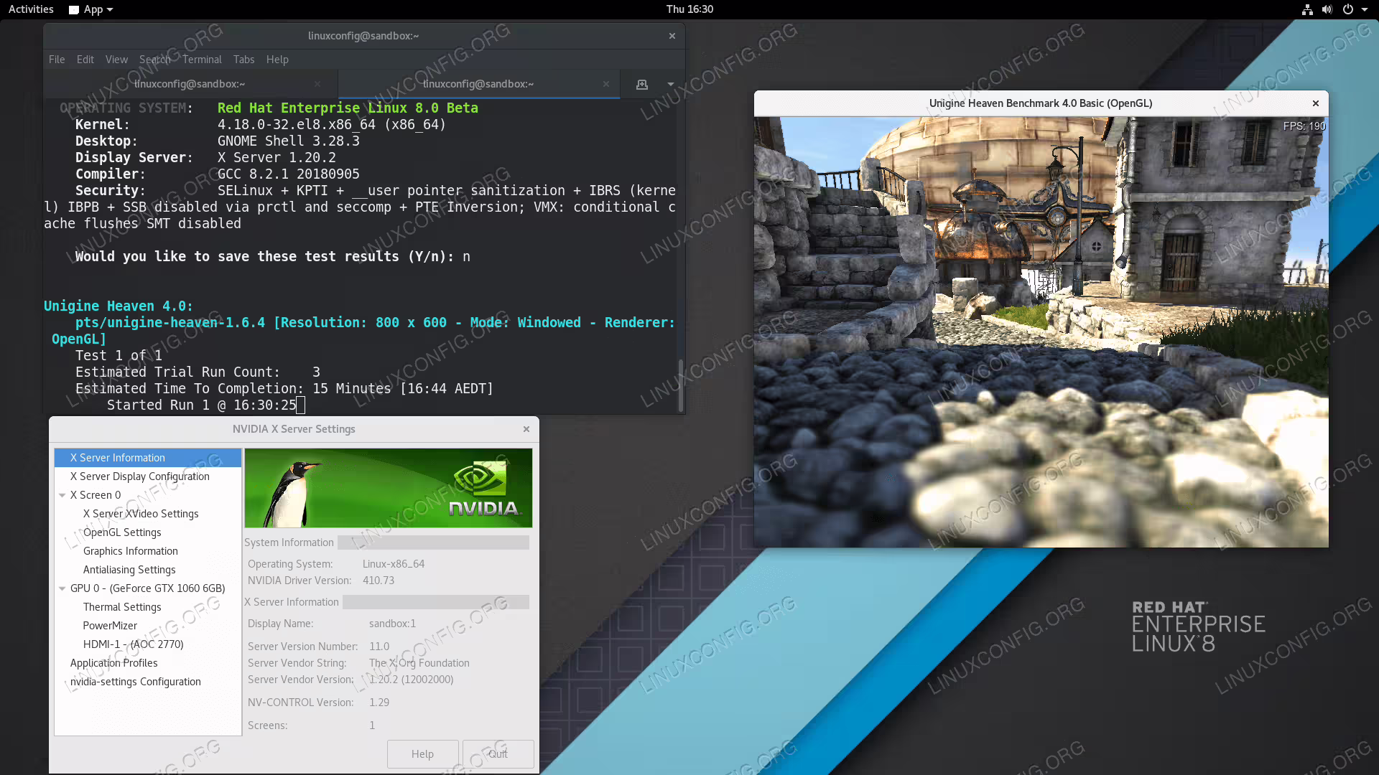This screenshot has width=1379, height=775.
Task: Switch to the second terminal tab
Action: pos(478,84)
